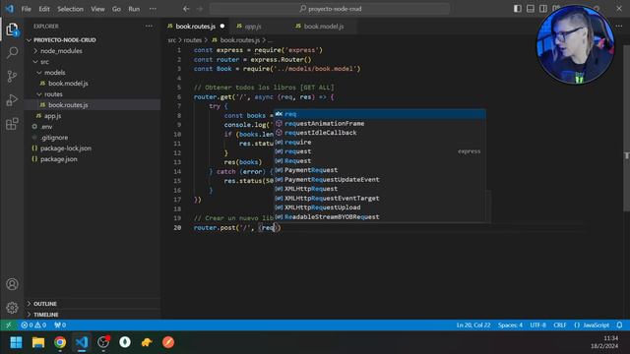Toggle the primary side bar layout icon
This screenshot has height=354, width=630.
coord(518,9)
